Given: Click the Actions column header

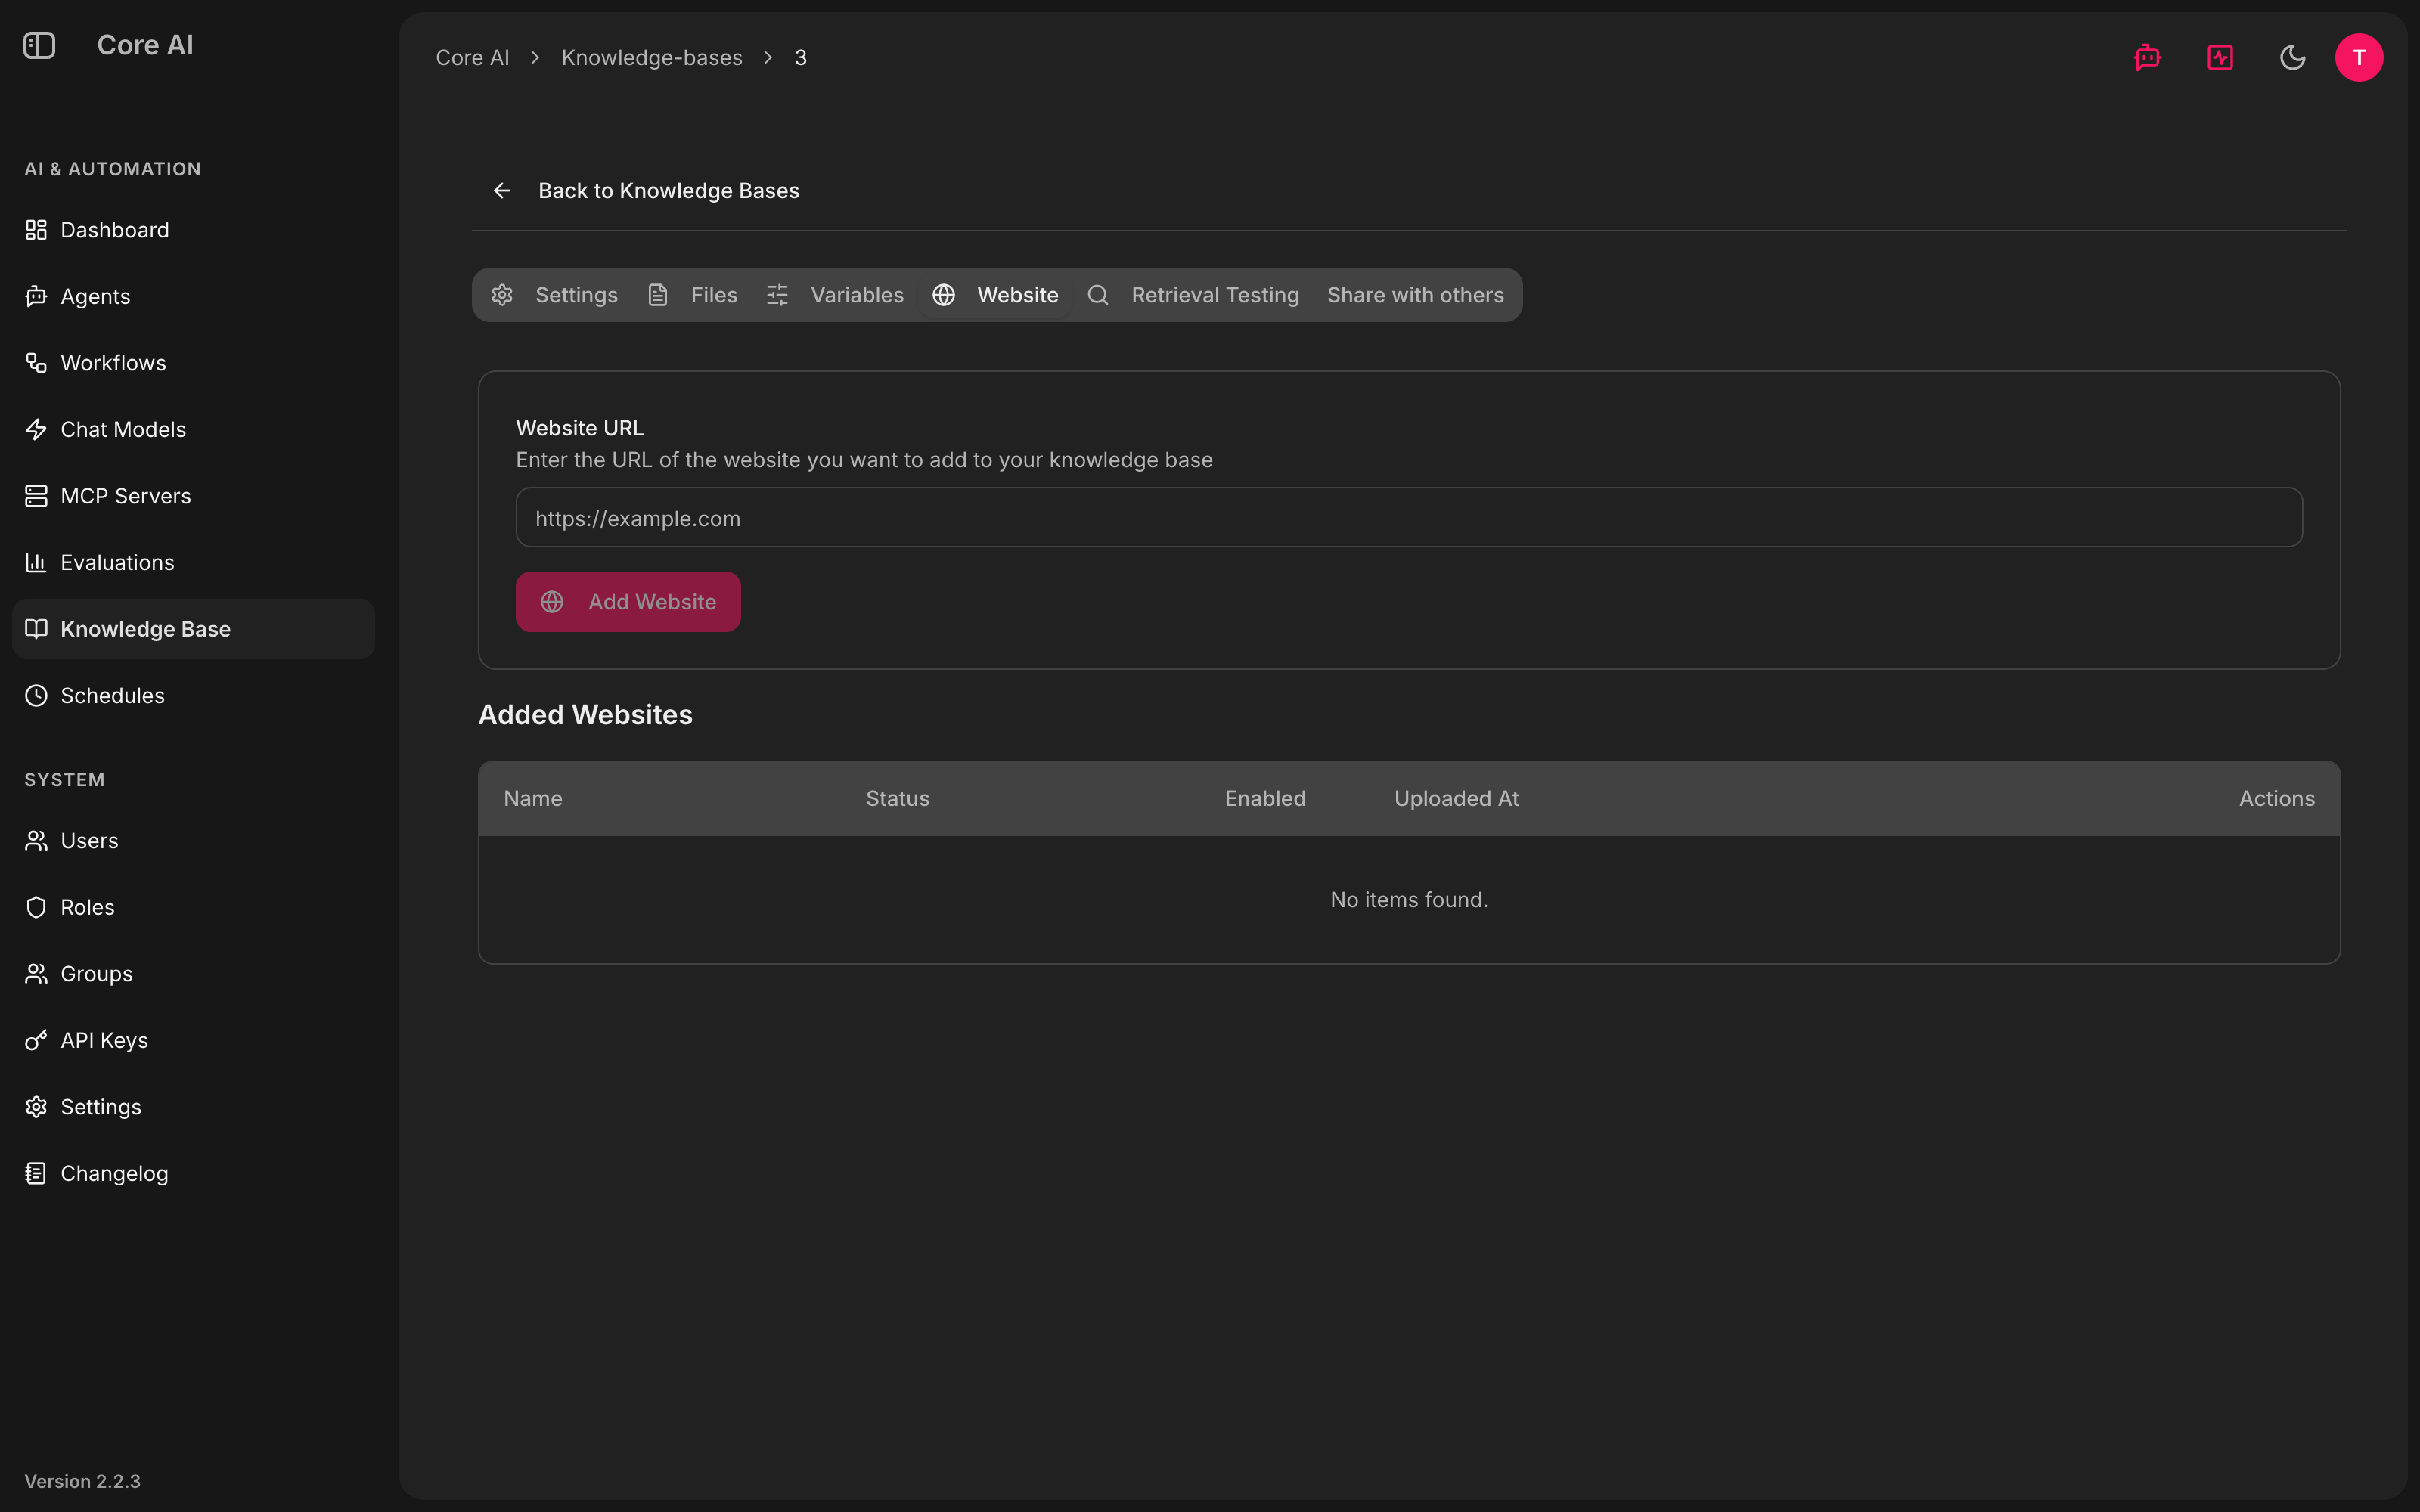Looking at the screenshot, I should (2276, 798).
